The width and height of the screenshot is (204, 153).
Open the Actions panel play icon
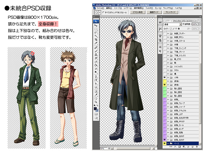point(160,22)
